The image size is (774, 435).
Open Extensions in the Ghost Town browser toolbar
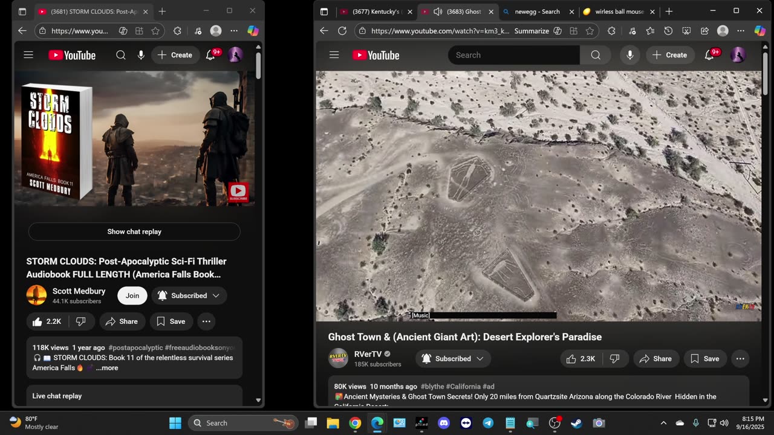pyautogui.click(x=611, y=31)
